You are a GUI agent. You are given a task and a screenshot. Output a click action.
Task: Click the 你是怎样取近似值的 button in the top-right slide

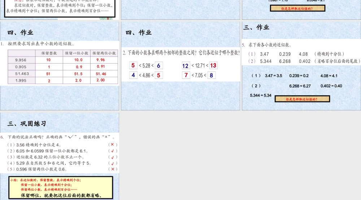pos(297,9)
